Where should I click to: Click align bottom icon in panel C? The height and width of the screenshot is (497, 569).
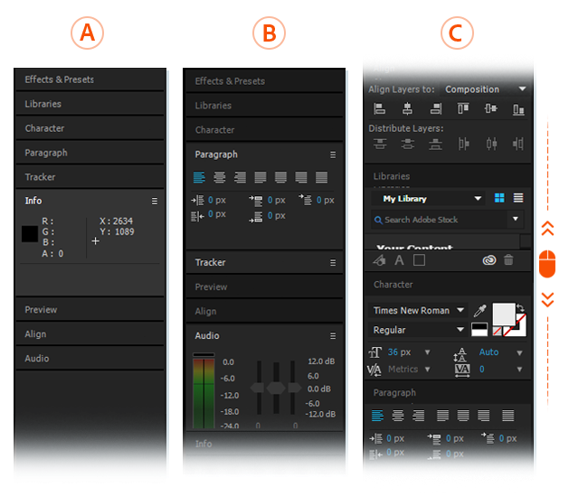(x=518, y=109)
